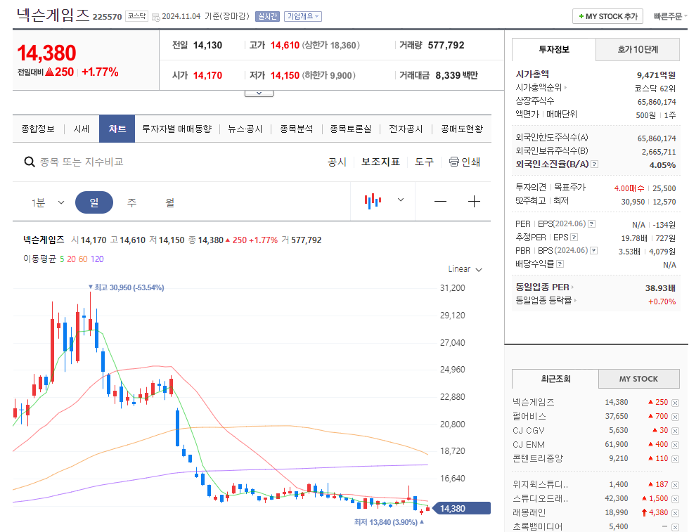Click the 실시간 badge
The width and height of the screenshot is (689, 532).
pos(267,16)
